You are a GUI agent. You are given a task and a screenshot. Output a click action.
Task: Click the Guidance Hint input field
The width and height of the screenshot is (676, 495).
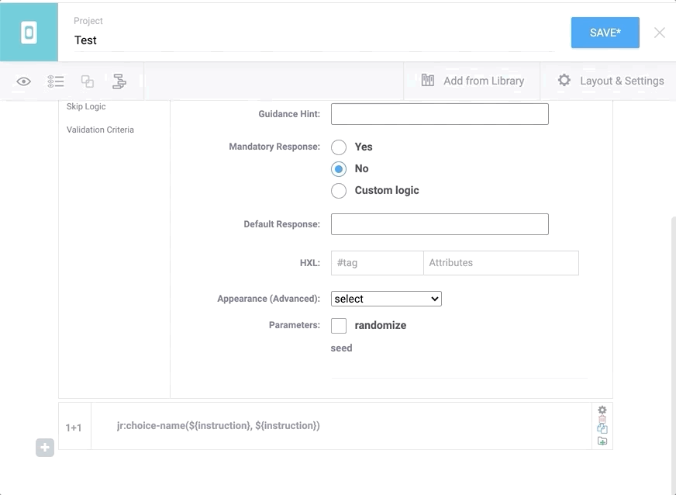[x=440, y=114]
